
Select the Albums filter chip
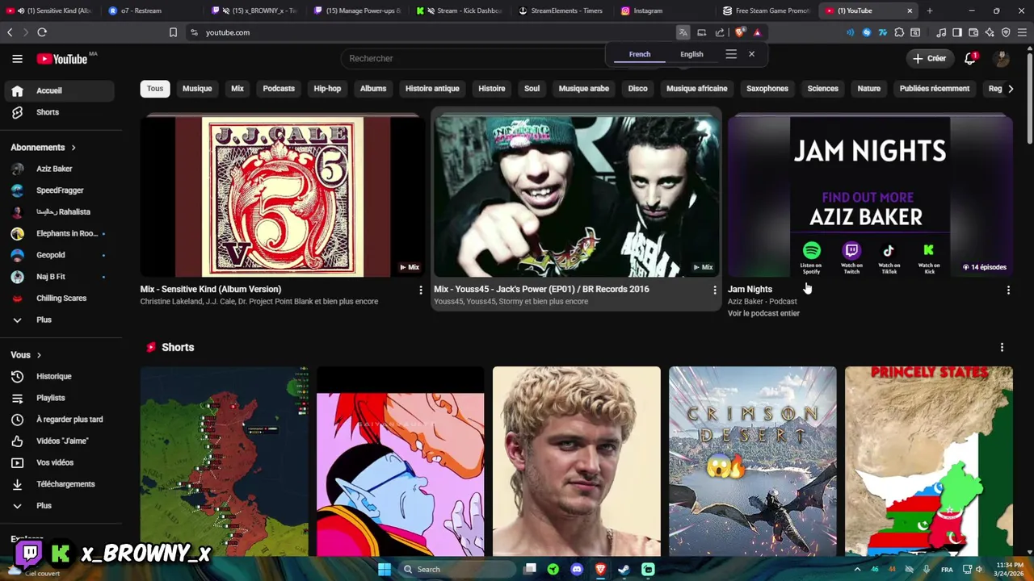tap(373, 89)
